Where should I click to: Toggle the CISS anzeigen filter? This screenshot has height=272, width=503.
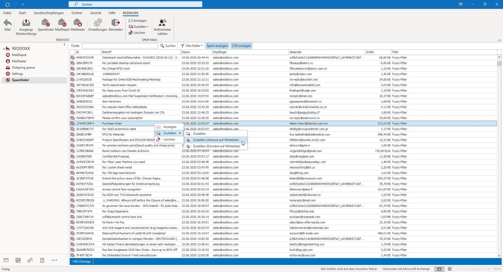coord(241,46)
